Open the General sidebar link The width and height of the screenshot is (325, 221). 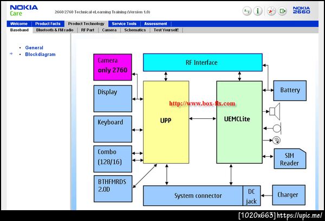[34, 48]
